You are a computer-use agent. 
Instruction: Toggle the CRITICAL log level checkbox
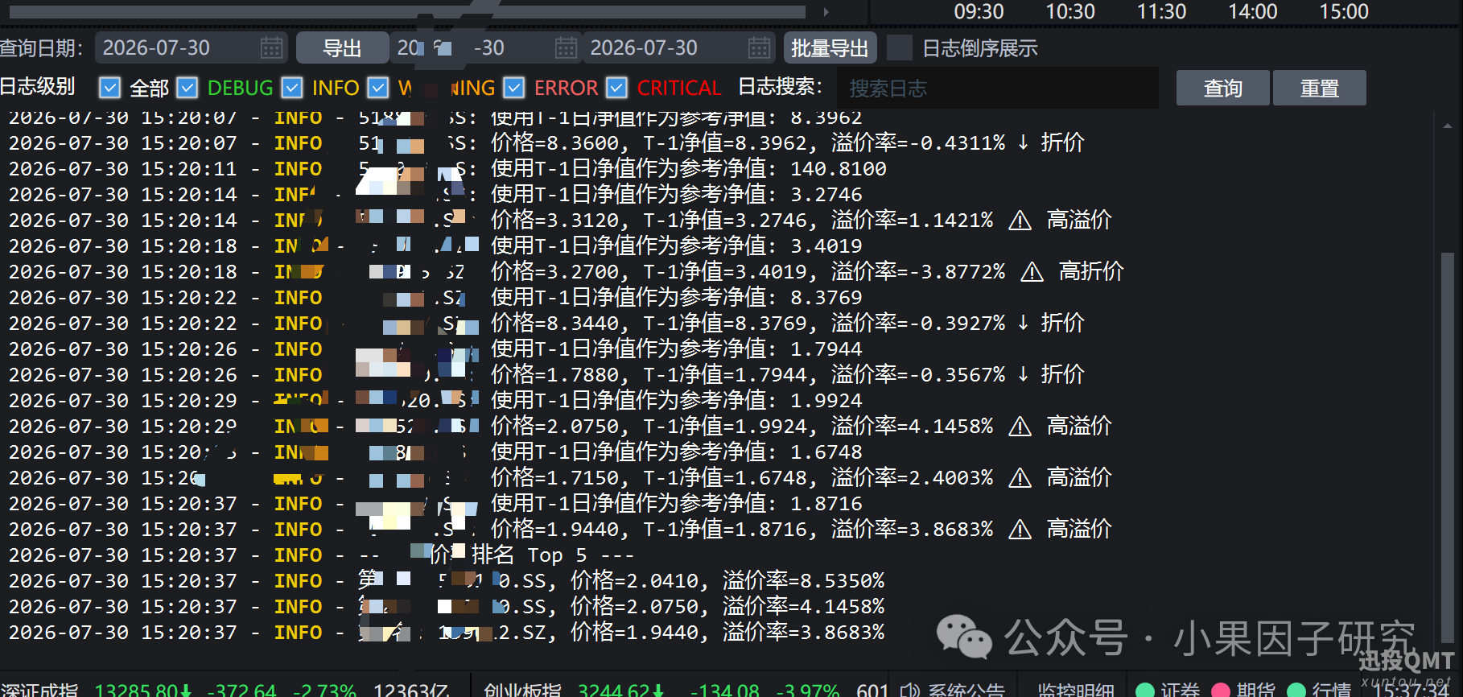tap(617, 87)
